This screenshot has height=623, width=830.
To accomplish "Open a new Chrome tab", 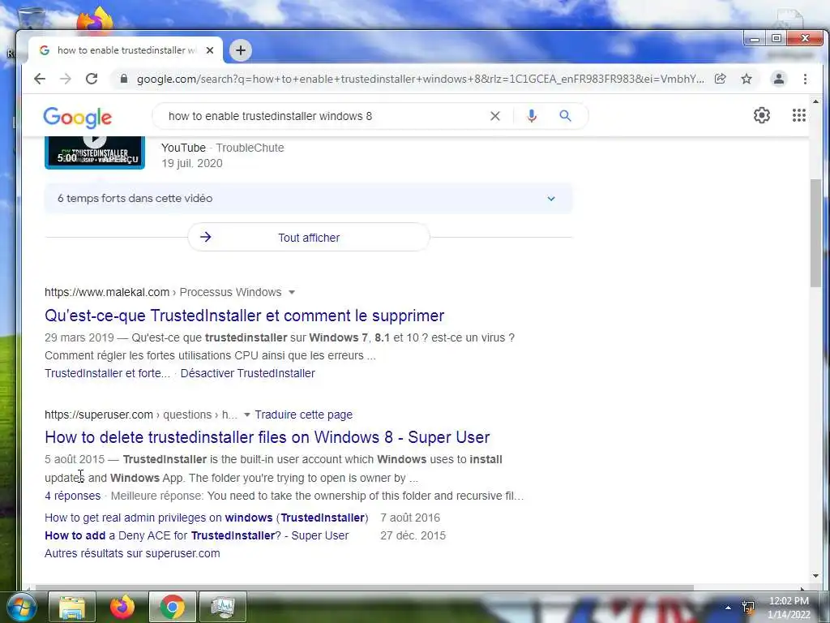I will 240,50.
